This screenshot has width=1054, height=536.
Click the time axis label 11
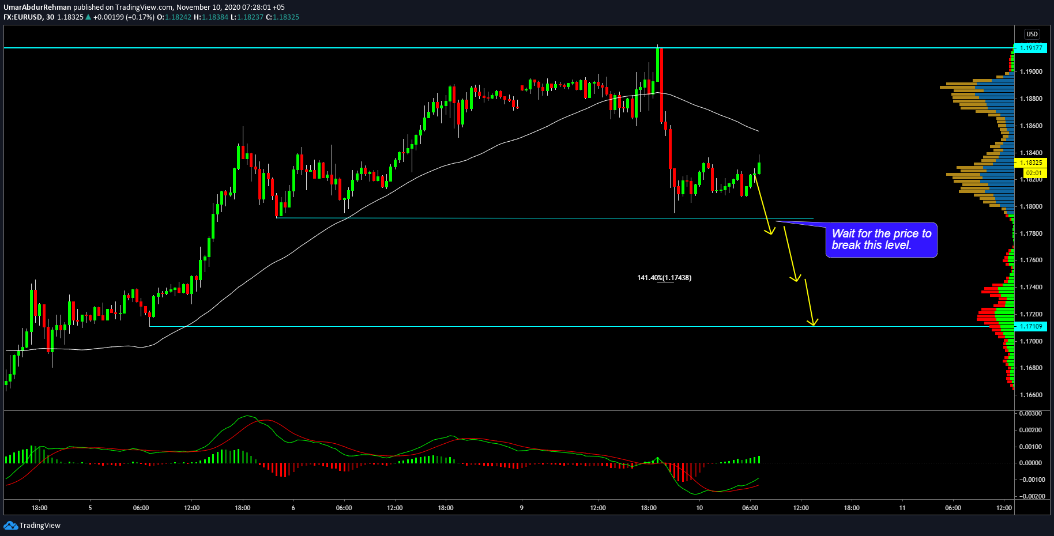click(902, 508)
